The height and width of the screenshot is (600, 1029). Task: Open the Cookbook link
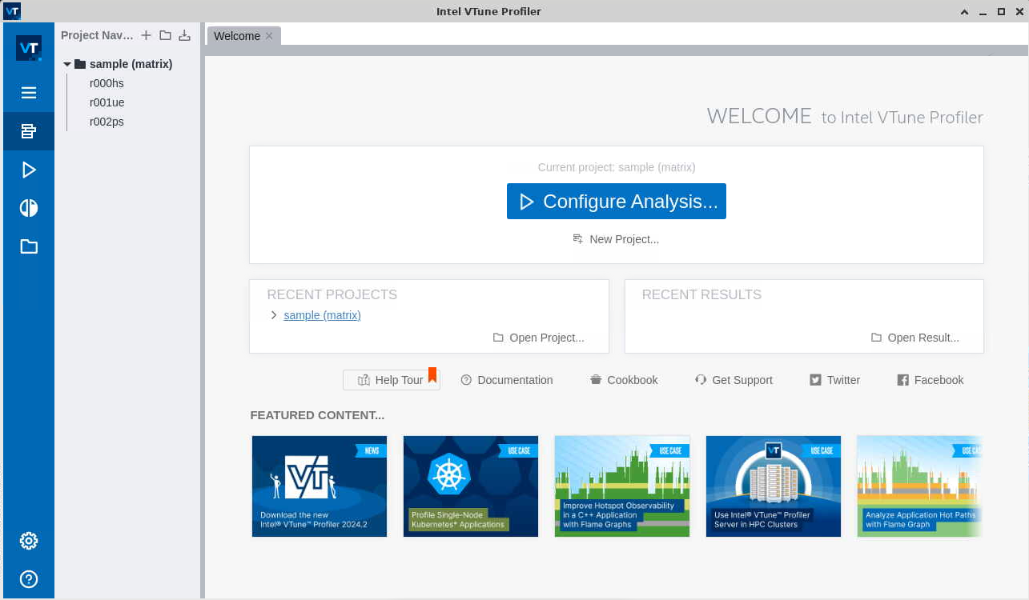coord(624,380)
